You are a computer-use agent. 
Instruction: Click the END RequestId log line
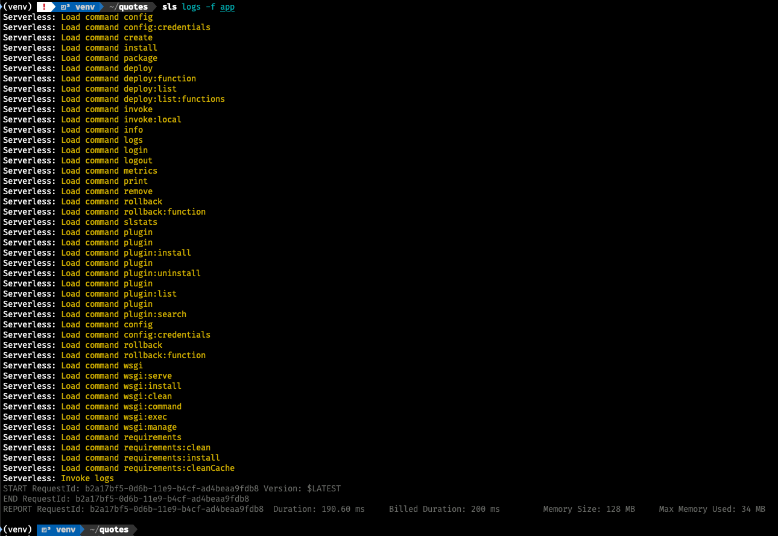[126, 499]
